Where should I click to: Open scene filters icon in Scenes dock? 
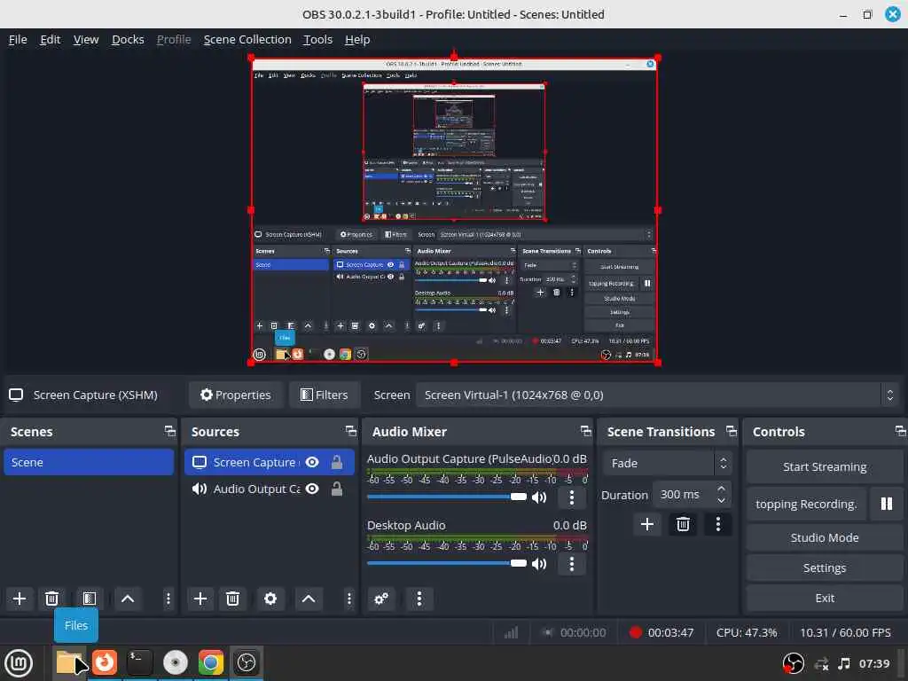tap(90, 599)
